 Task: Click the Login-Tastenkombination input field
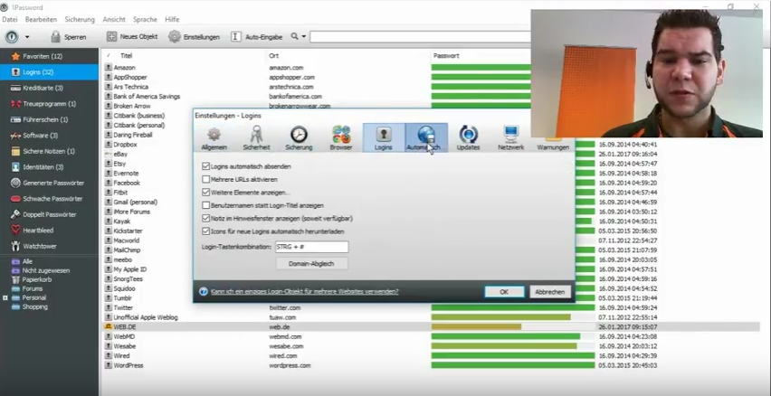(x=311, y=247)
